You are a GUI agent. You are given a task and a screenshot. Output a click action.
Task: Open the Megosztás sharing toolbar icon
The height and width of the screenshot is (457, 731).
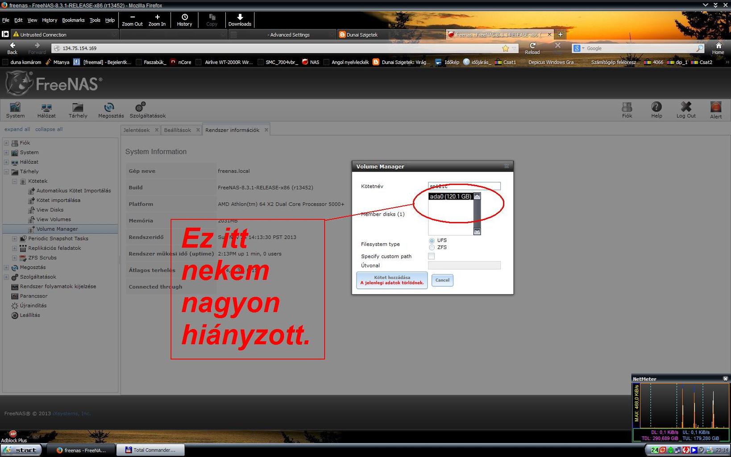(111, 110)
